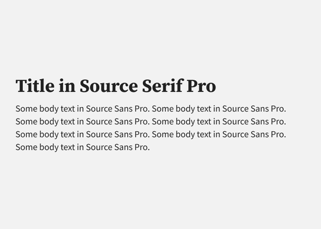Click the last "Pro." in the first body line

pos(279,109)
